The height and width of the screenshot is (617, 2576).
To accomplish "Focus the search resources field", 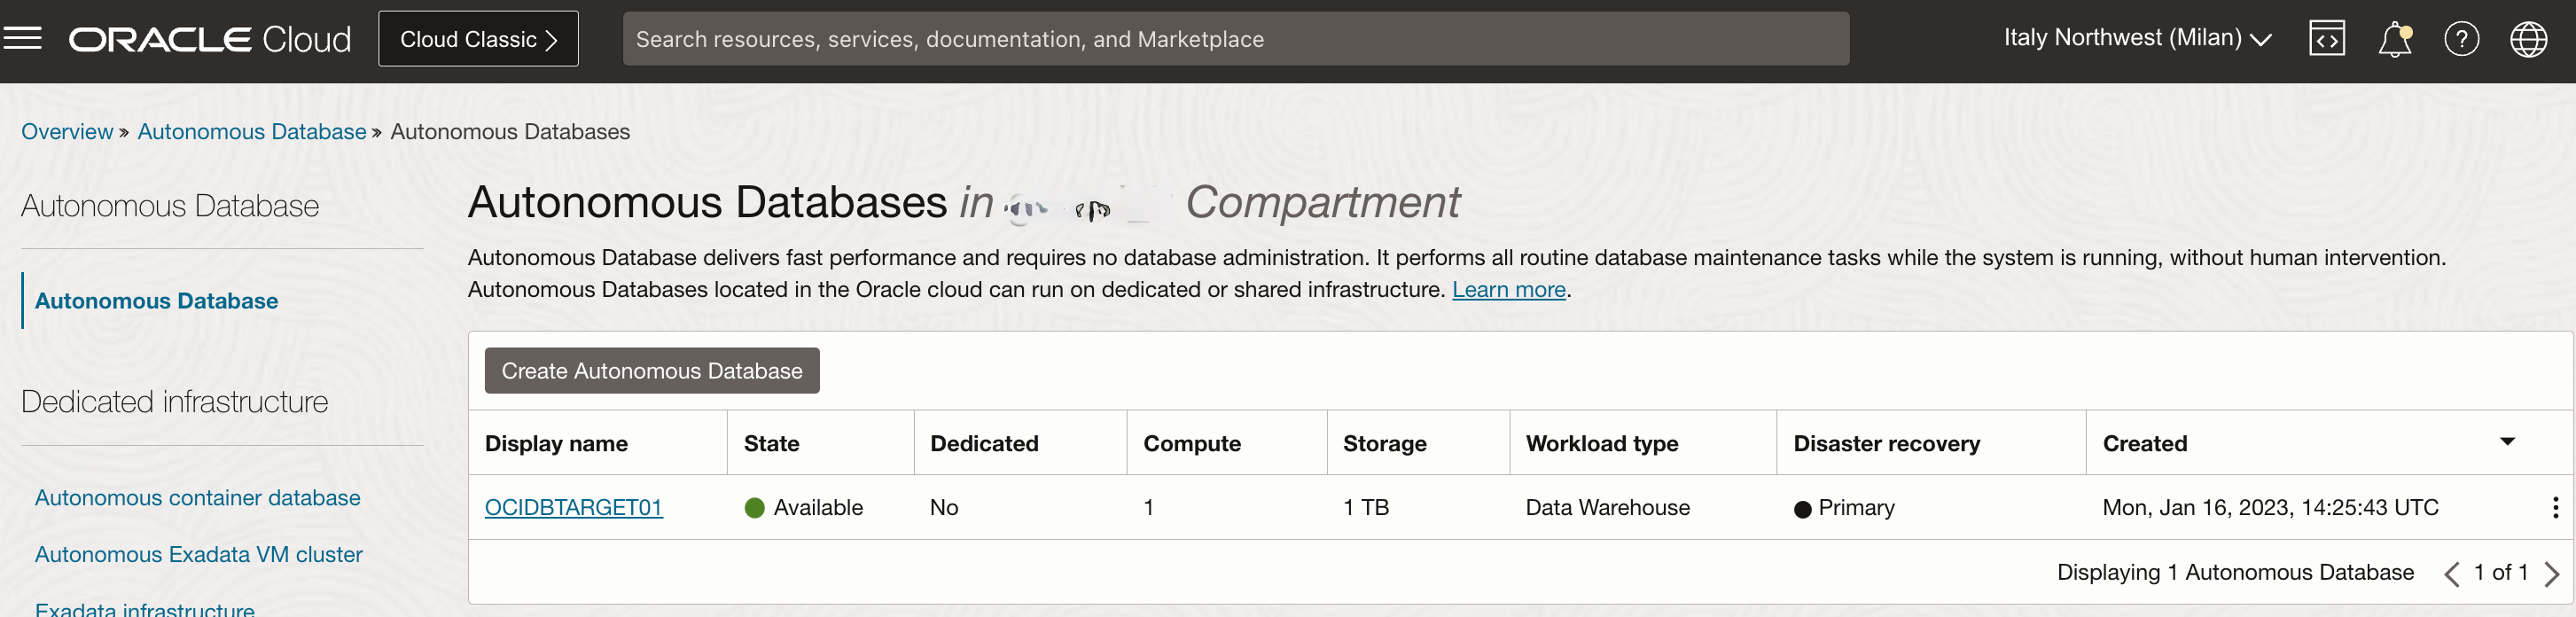I will tap(1235, 39).
